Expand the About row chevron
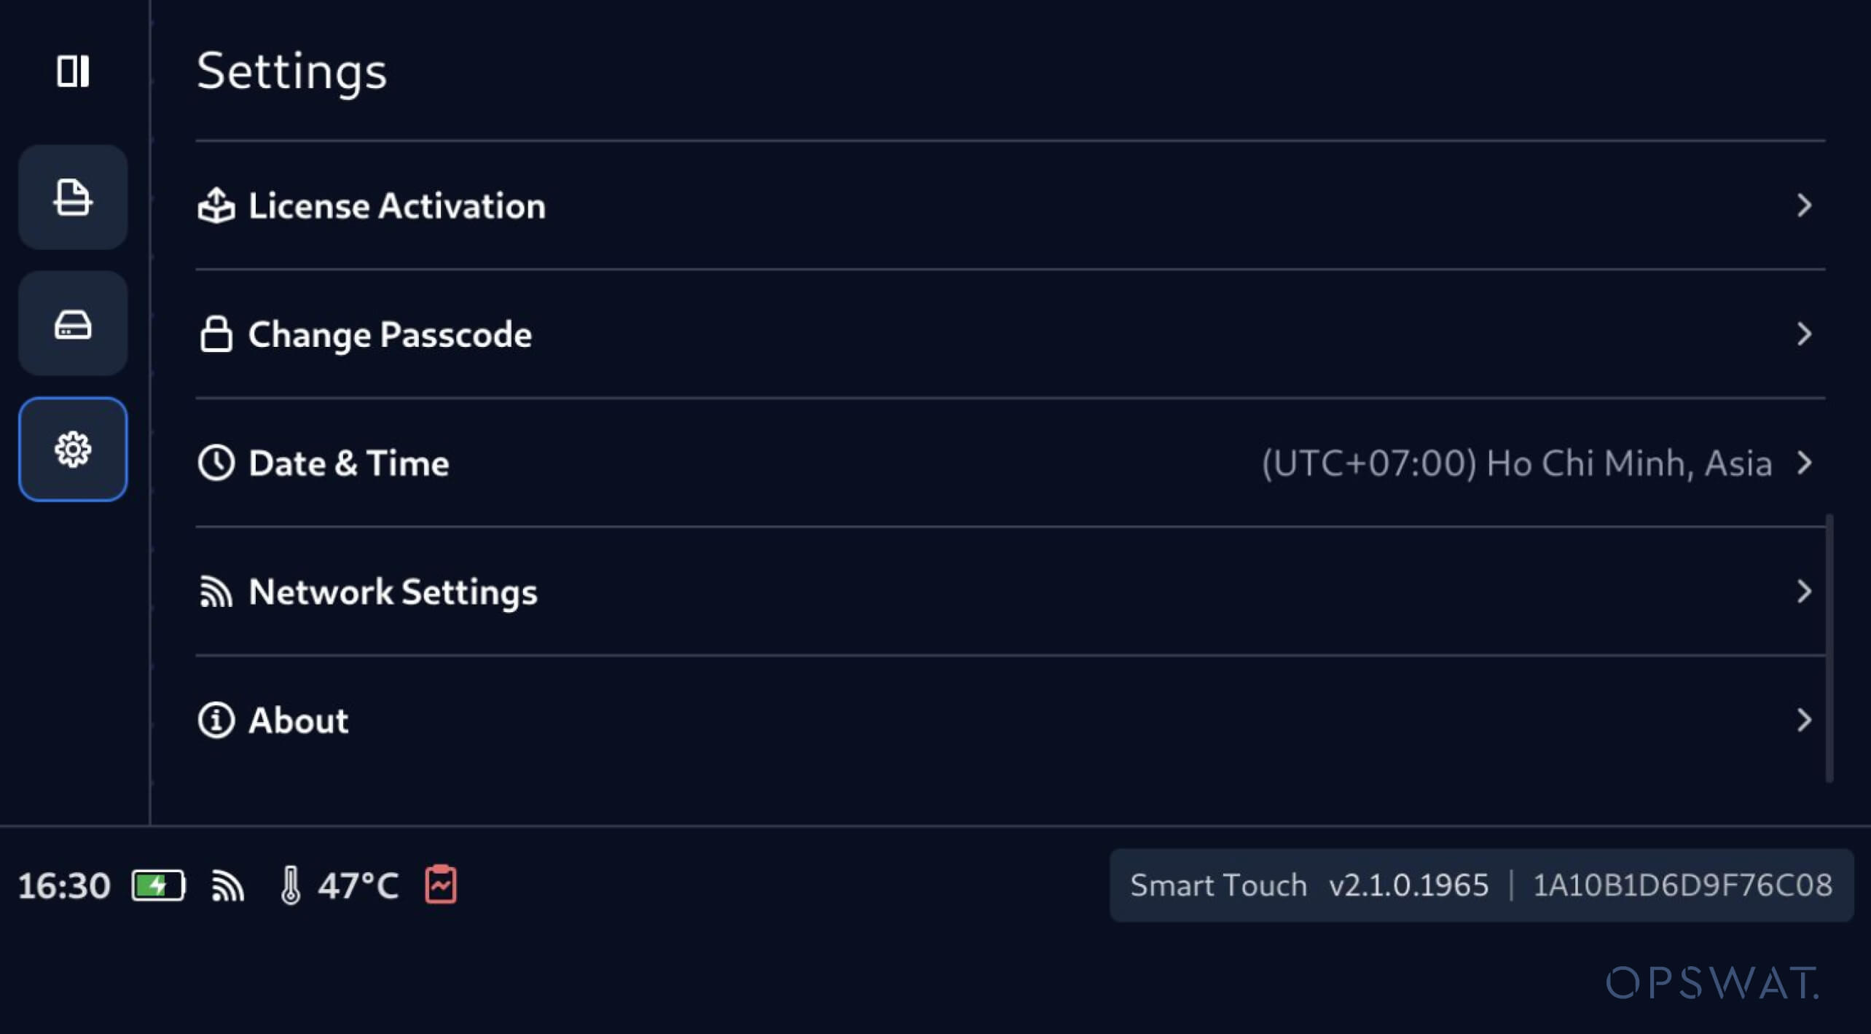The height and width of the screenshot is (1034, 1871). (1804, 720)
